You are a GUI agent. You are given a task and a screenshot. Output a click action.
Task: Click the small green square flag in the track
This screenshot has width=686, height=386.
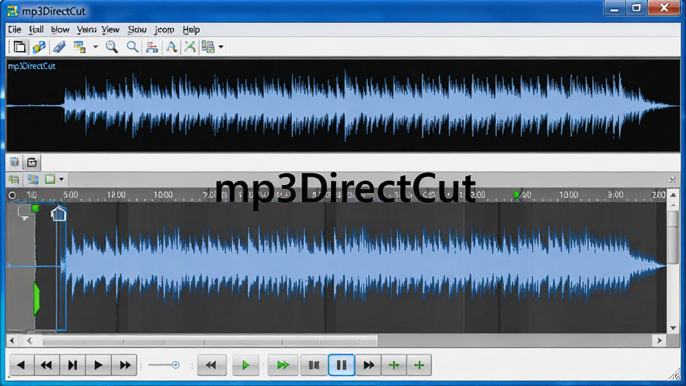point(35,208)
